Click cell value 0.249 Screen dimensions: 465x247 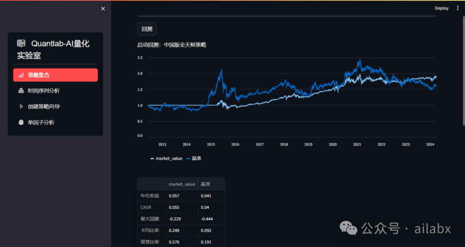[x=182, y=230]
